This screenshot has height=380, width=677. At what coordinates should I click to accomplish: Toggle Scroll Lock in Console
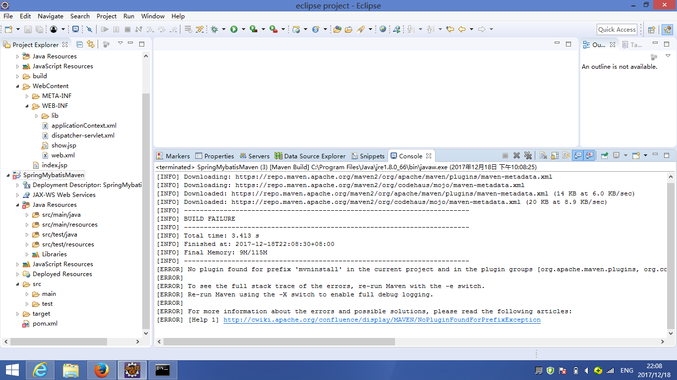click(x=555, y=155)
